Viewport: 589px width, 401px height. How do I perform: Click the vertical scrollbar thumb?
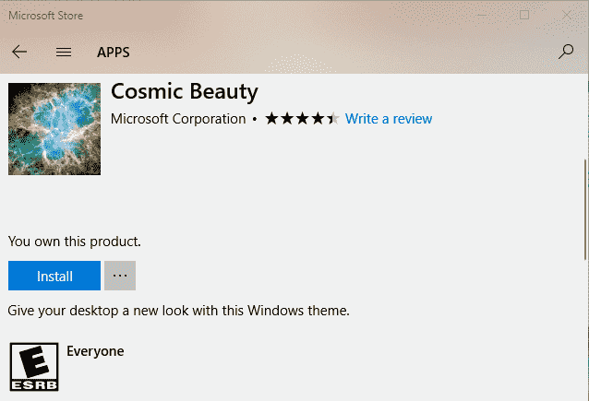click(x=585, y=209)
